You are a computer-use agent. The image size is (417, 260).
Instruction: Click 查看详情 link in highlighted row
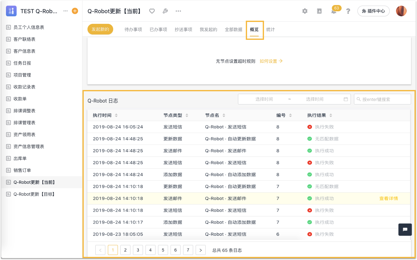click(389, 199)
